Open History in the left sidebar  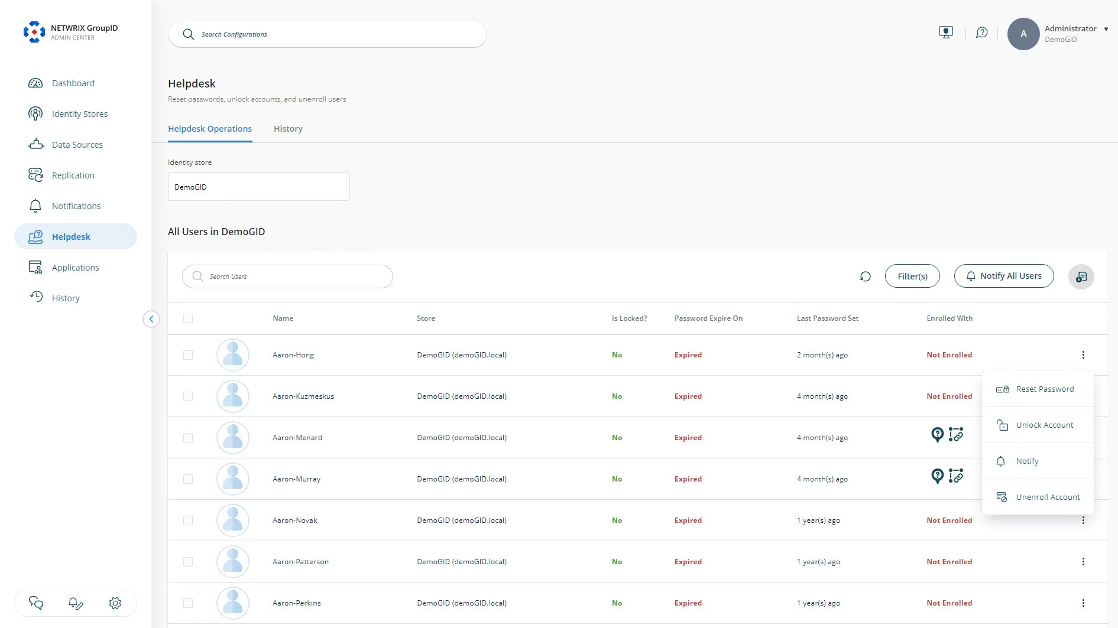75,298
